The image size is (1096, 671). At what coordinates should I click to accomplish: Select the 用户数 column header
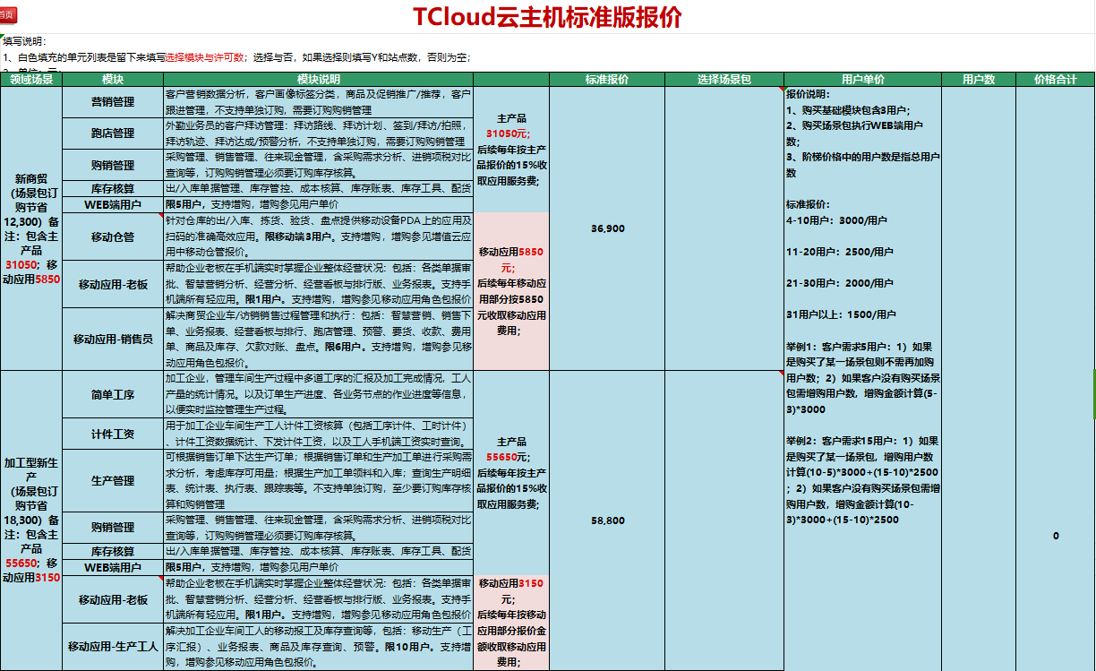(979, 80)
